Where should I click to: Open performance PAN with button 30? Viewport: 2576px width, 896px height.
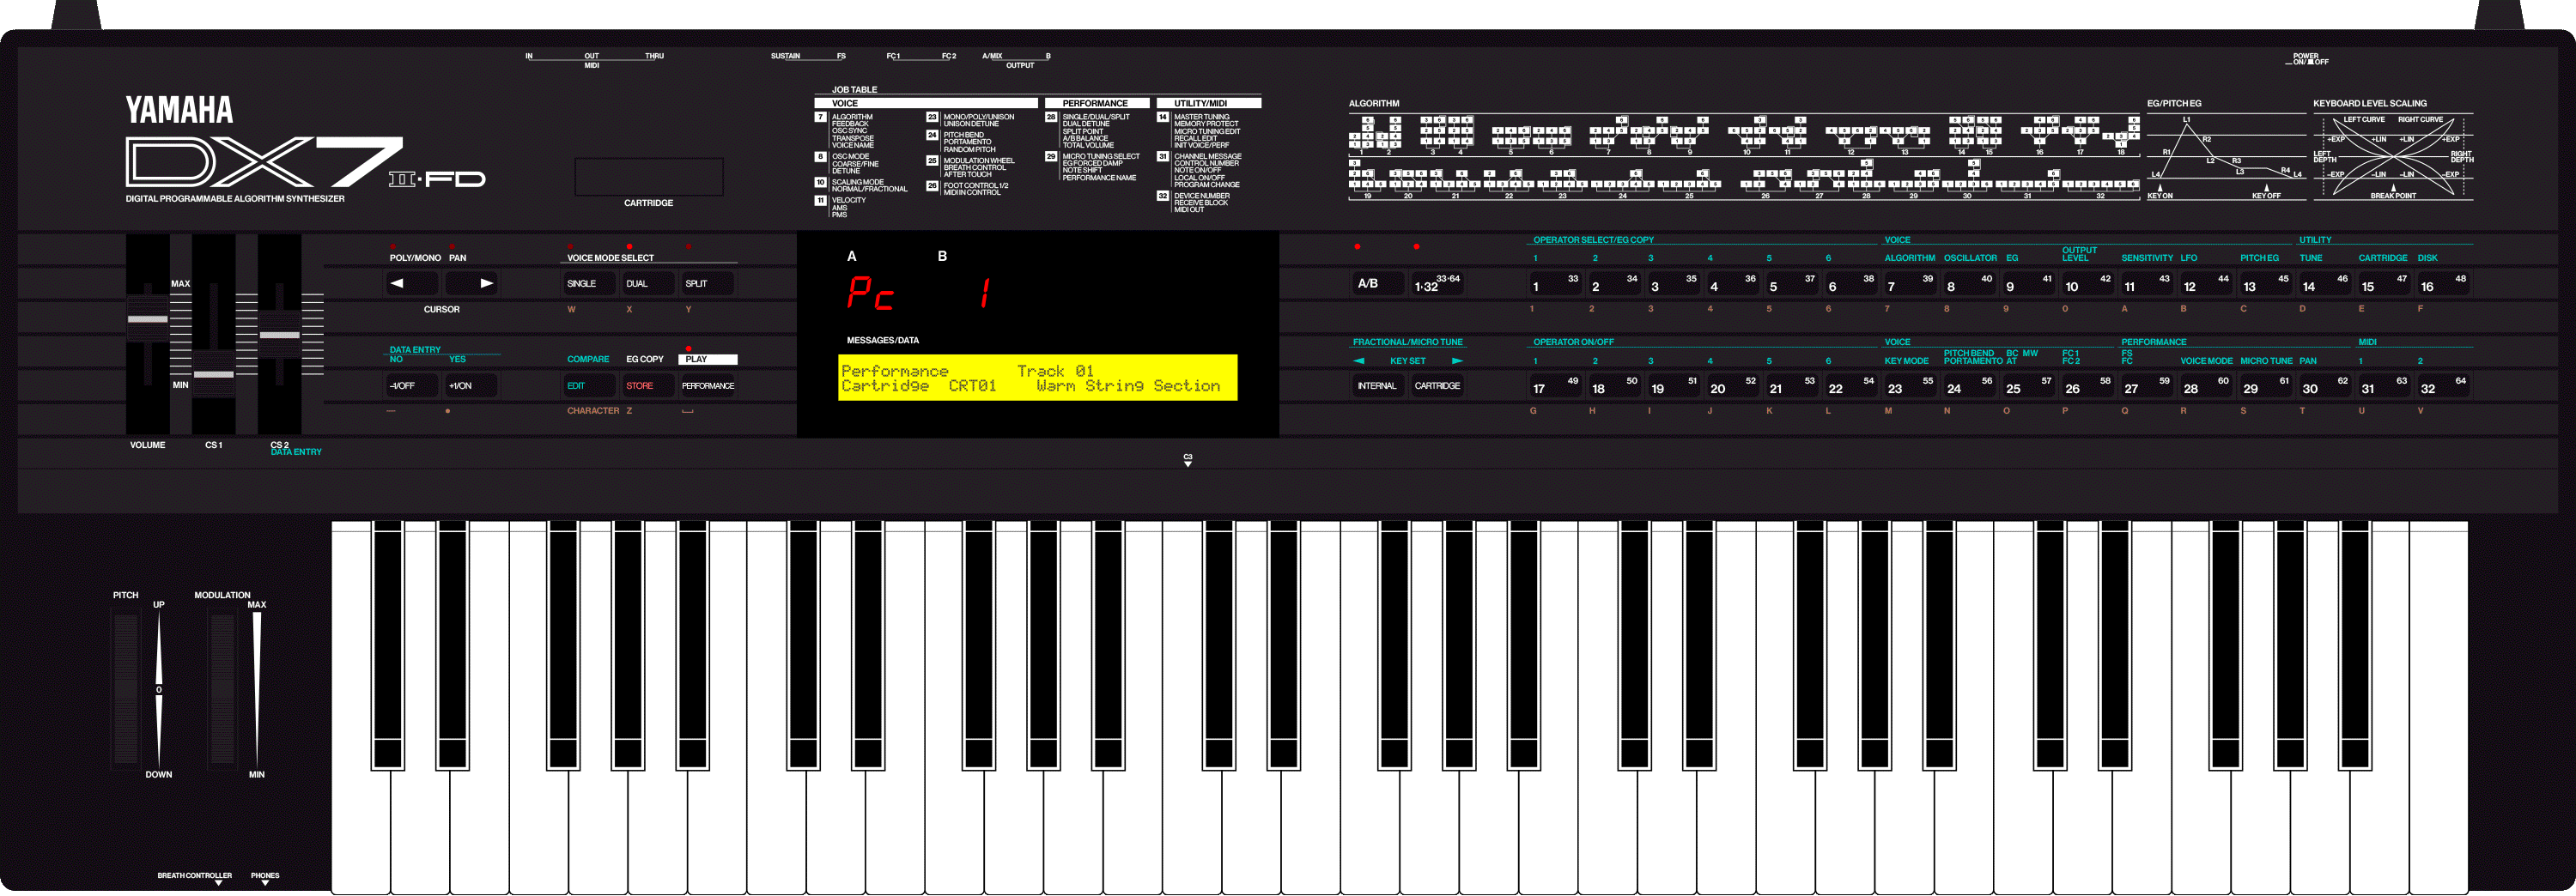tap(2325, 387)
